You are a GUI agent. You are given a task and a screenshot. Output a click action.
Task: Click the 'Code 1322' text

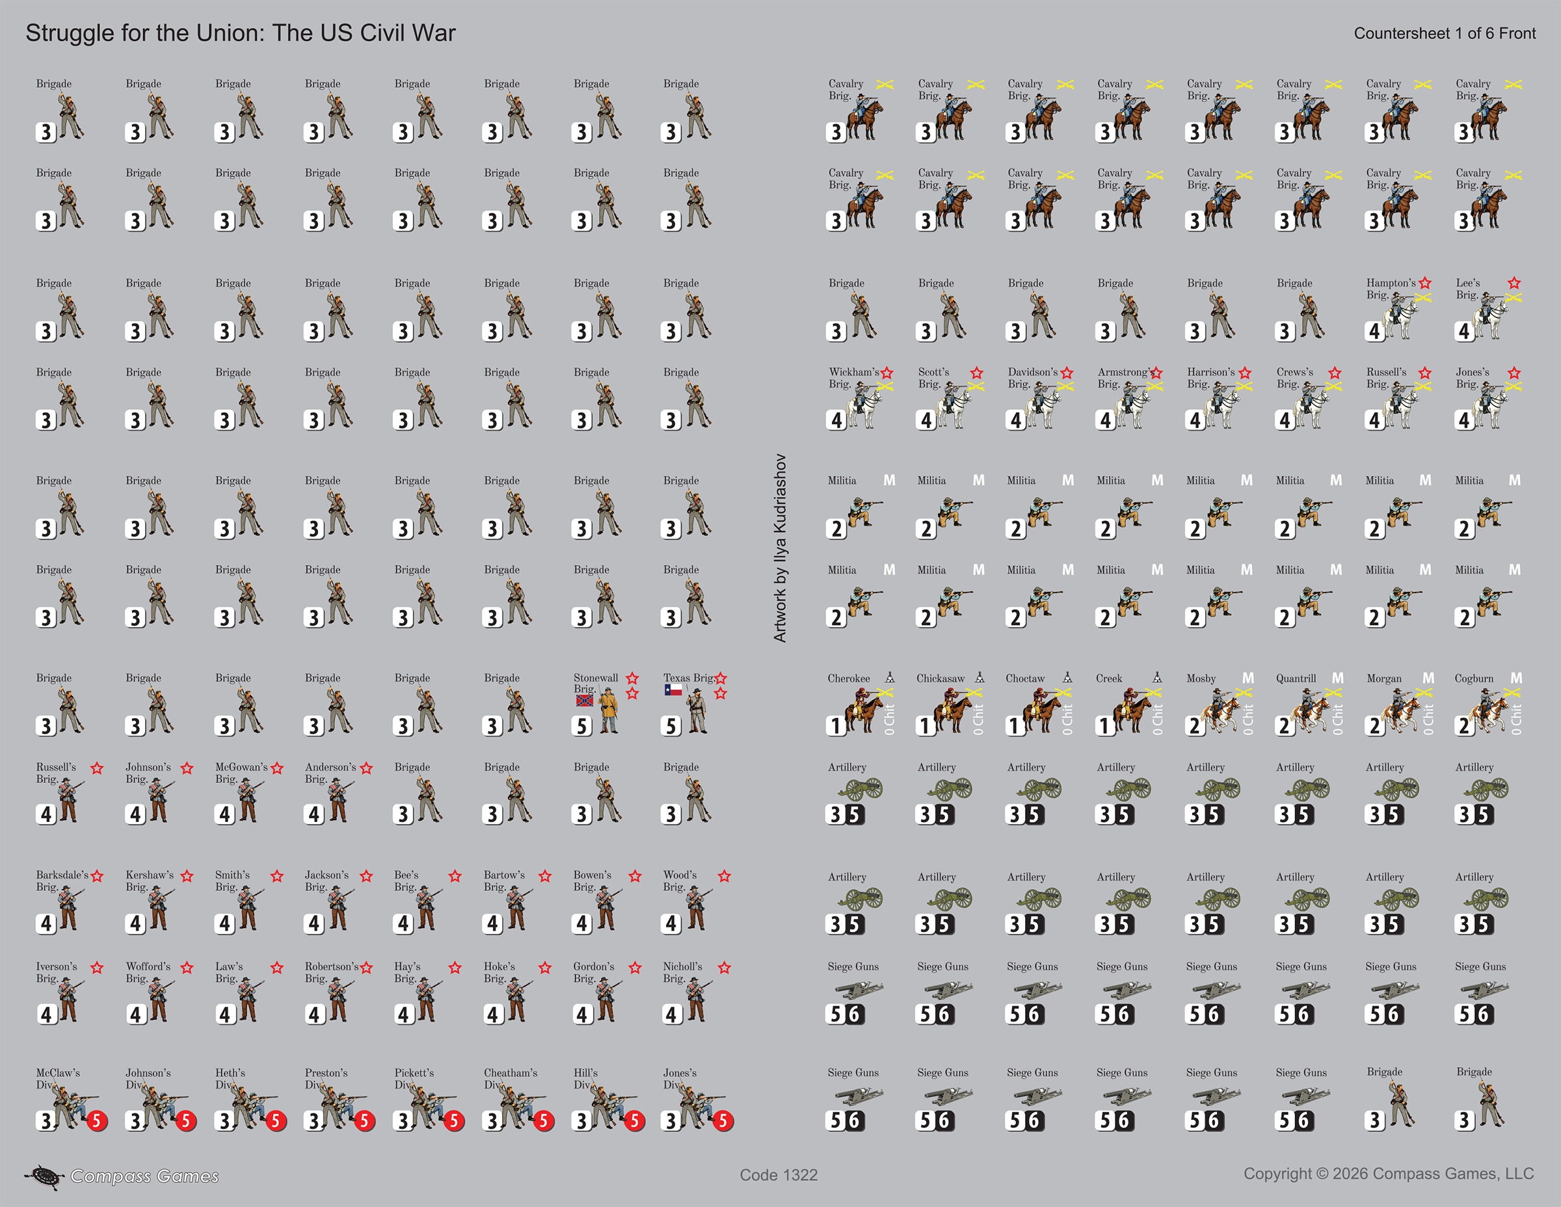[x=779, y=1175]
